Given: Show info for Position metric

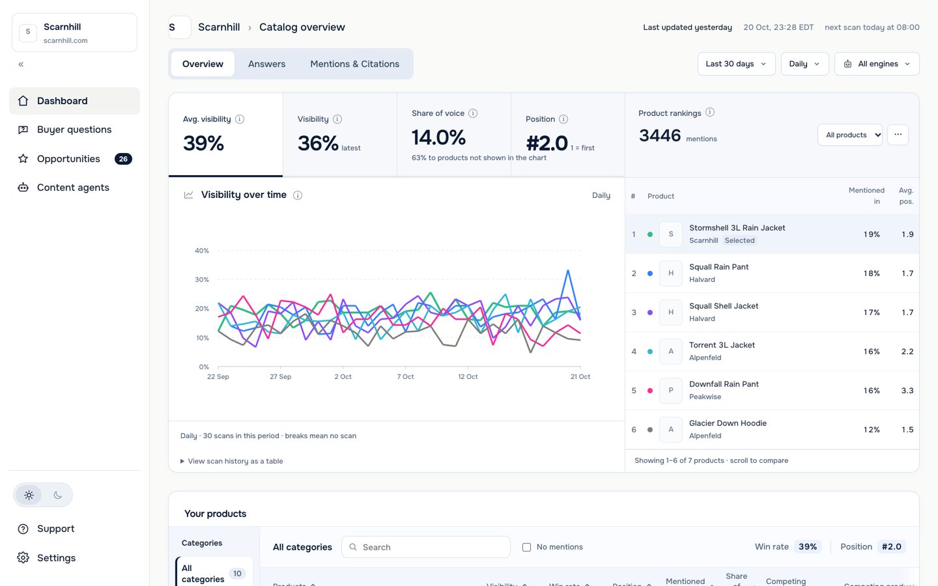Looking at the screenshot, I should coord(563,119).
